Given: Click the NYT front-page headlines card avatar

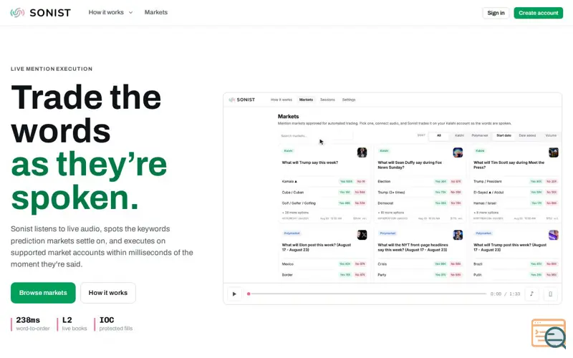Looking at the screenshot, I should 458,235.
